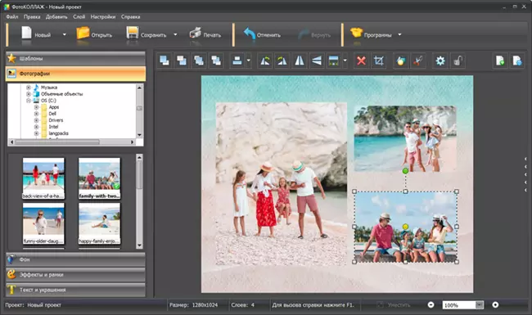The width and height of the screenshot is (532, 315).
Task: Click the thumbnail list scrollbar down arrow
Action: tap(139, 245)
